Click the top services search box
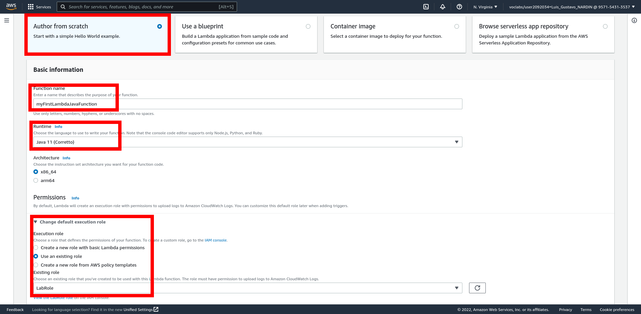 coord(147,7)
